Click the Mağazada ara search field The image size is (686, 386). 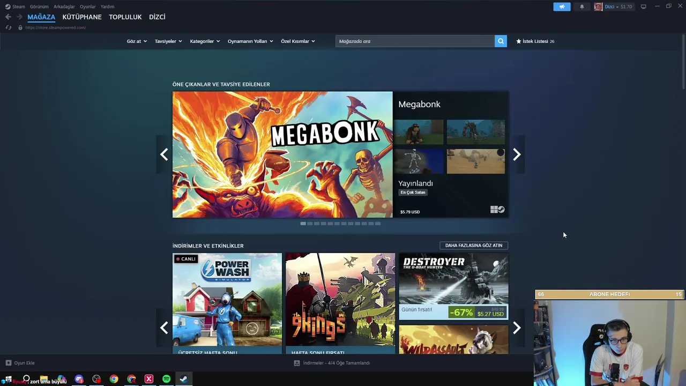415,41
